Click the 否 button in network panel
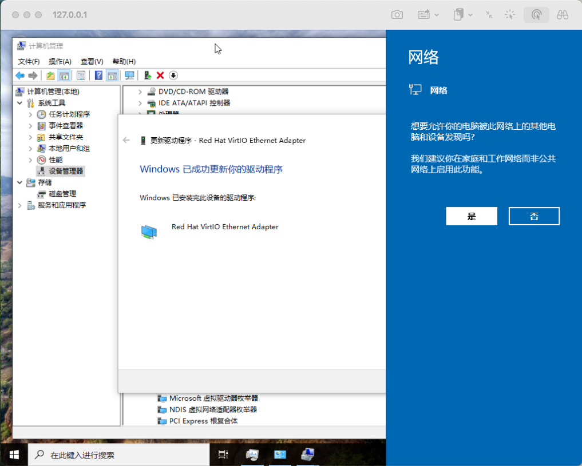Screen dimensions: 582x466 (x=534, y=216)
